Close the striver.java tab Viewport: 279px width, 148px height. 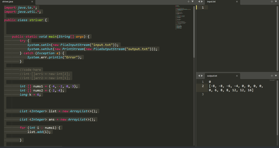point(32,2)
